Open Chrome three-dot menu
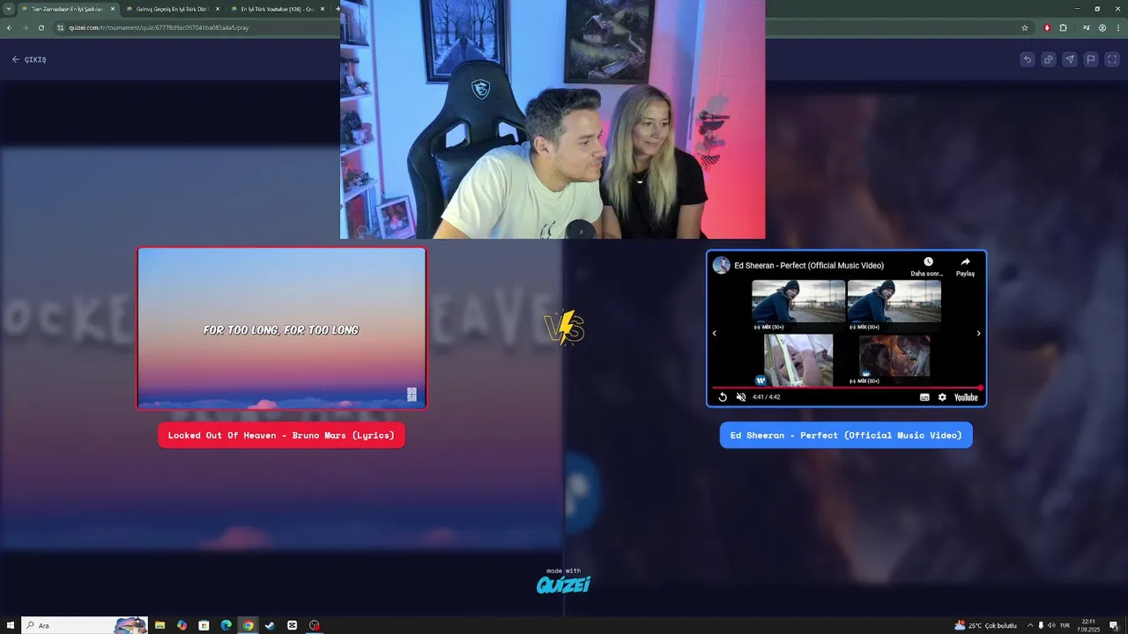Screen dimensions: 1128x634 1118,27
